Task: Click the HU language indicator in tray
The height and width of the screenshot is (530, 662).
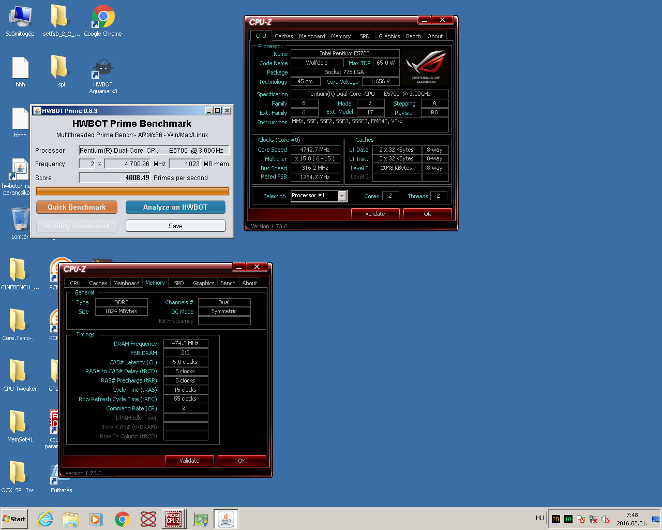Action: 539,518
